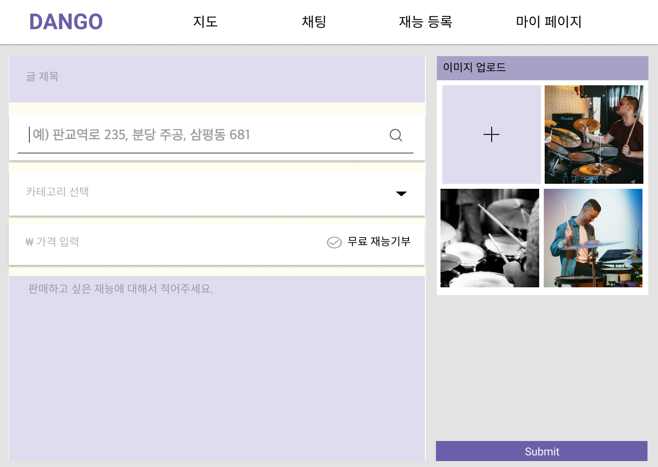The image size is (658, 467).
Task: Open the 채팅 page from the navigation
Action: point(313,21)
